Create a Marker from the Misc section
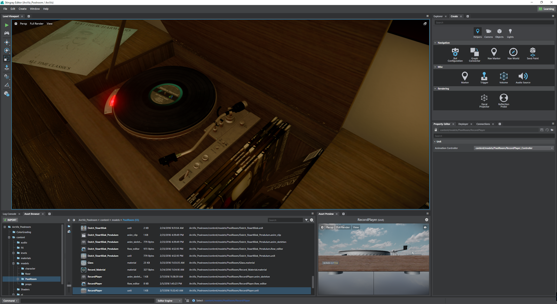The height and width of the screenshot is (304, 557). [465, 77]
